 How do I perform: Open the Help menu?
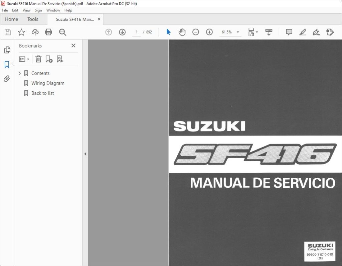coord(68,10)
